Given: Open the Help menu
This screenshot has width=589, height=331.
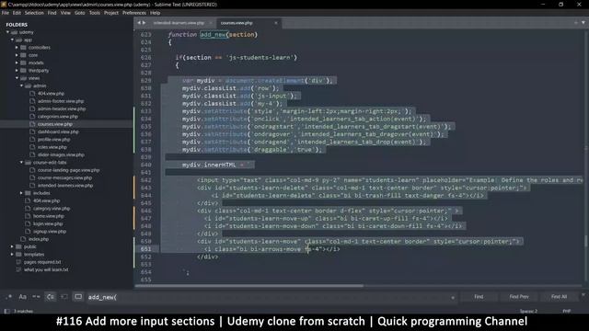Looking at the screenshot, I should click(156, 13).
